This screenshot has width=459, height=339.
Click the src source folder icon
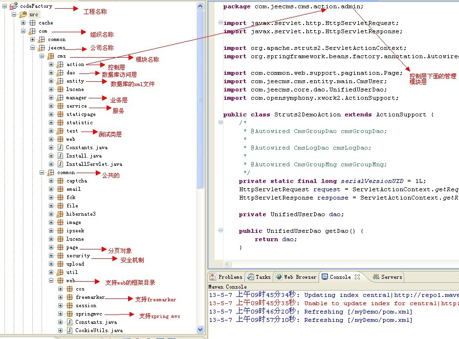(x=23, y=15)
